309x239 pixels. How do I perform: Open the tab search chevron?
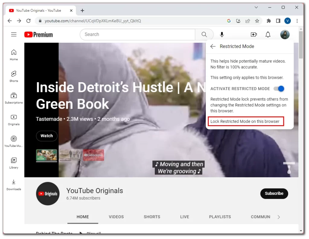pos(256,8)
